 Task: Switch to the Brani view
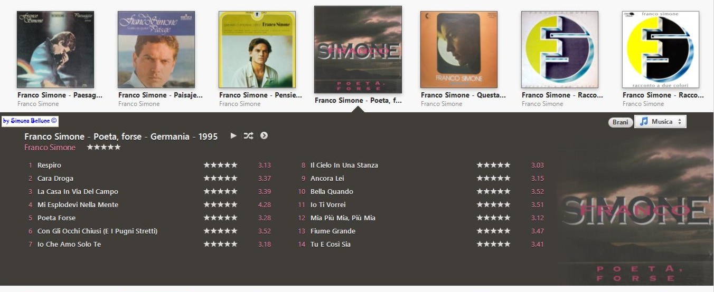621,122
